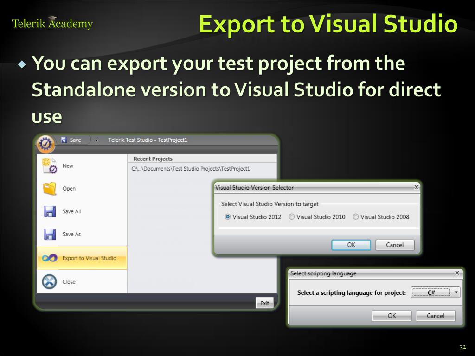Screen dimensions: 475x356
Task: Open the Telerik Test Studio application orb menu
Action: 45,144
